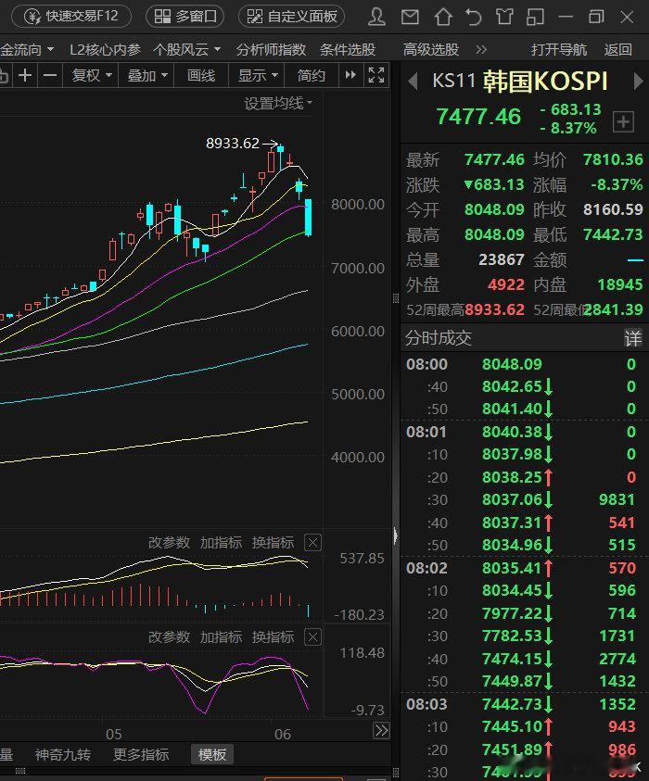Open 更多指标 more indicators tab
This screenshot has height=781, width=649.
tap(141, 755)
